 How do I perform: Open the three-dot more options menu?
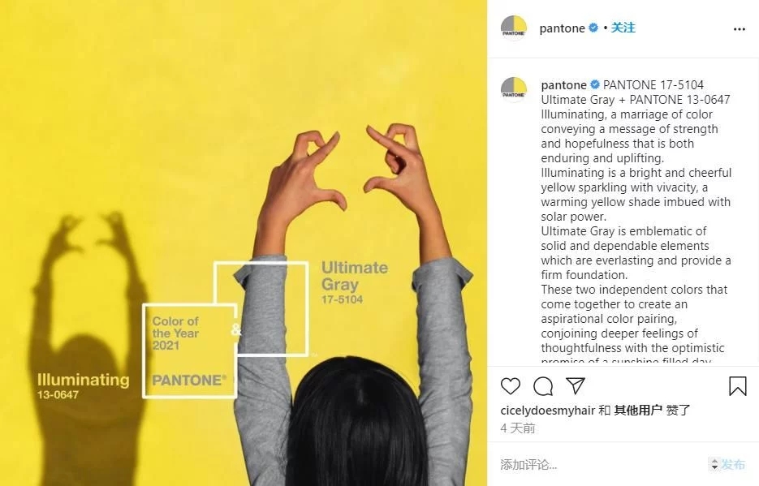(740, 29)
